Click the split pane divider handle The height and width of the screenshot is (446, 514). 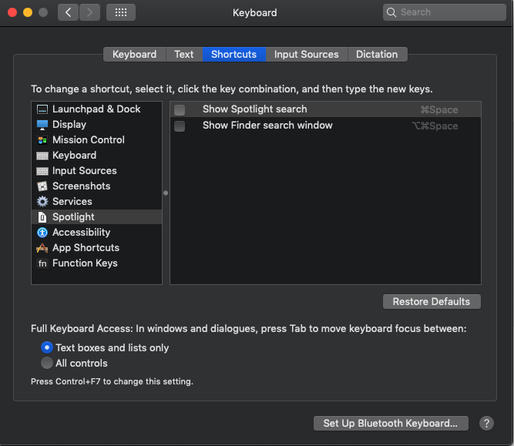166,193
